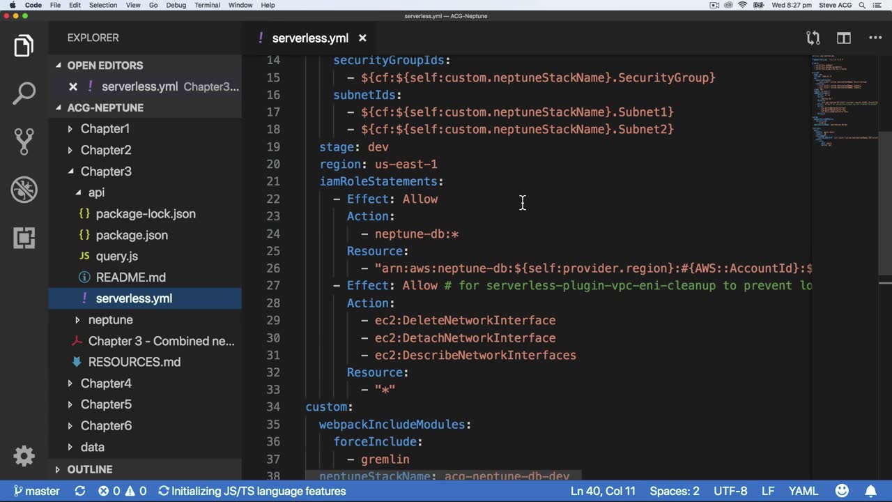Click the Split Editor icon
The image size is (892, 502).
pyautogui.click(x=844, y=38)
